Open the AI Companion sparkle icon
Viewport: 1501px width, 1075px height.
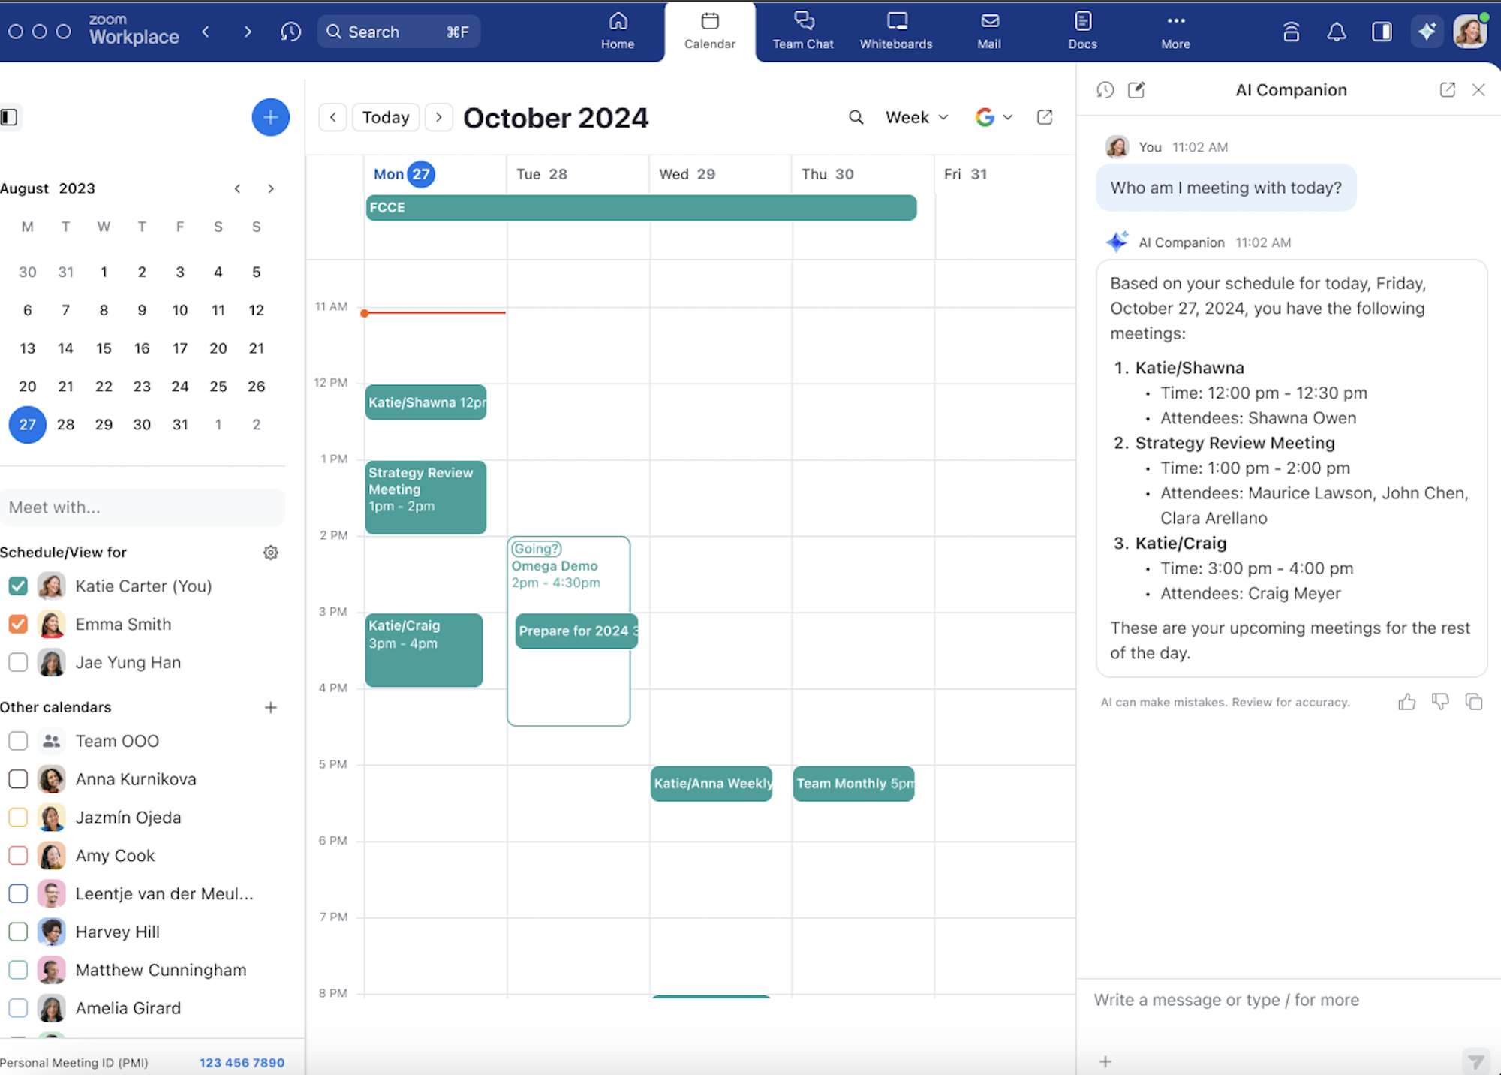(1426, 32)
